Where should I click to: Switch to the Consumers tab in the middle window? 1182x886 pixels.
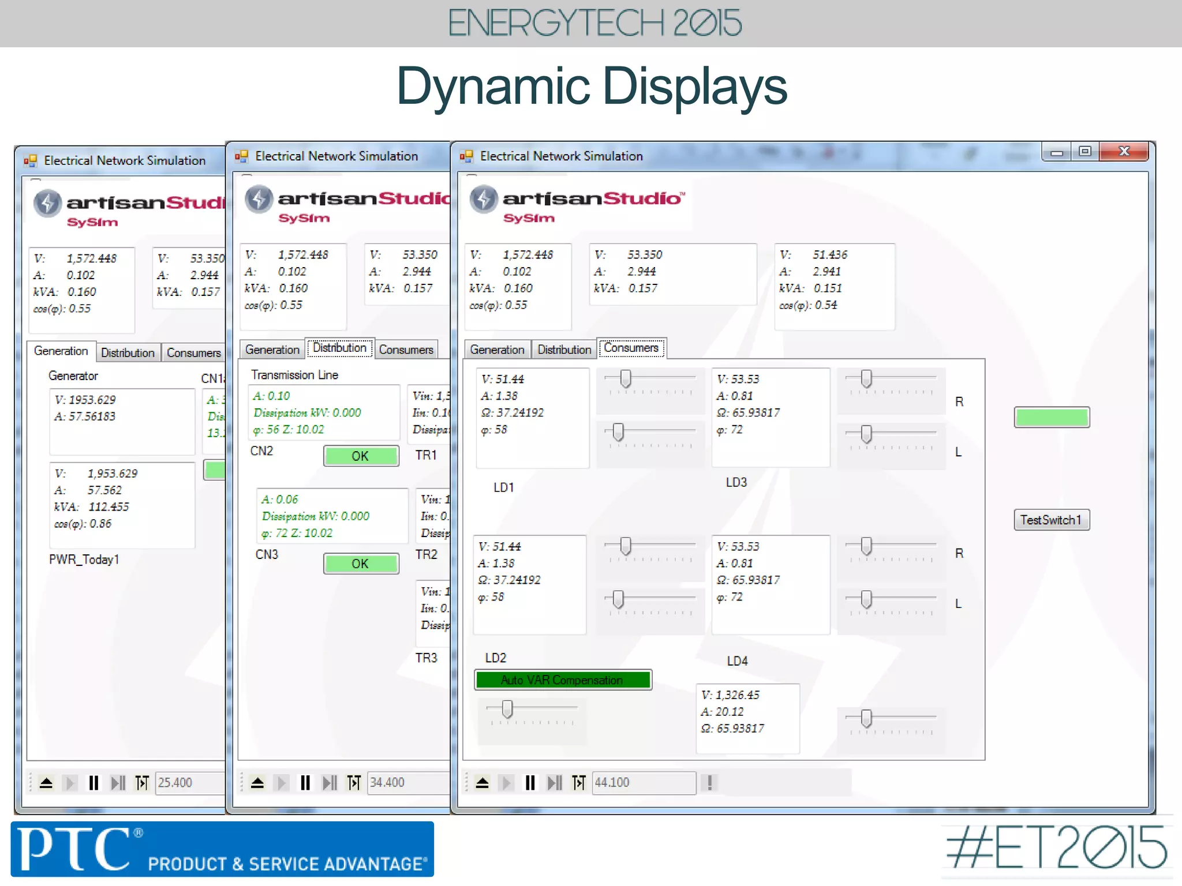coord(406,350)
